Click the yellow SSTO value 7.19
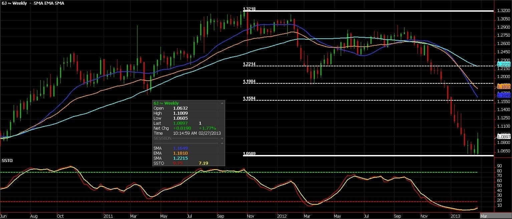512x219 pixels. [x=203, y=163]
